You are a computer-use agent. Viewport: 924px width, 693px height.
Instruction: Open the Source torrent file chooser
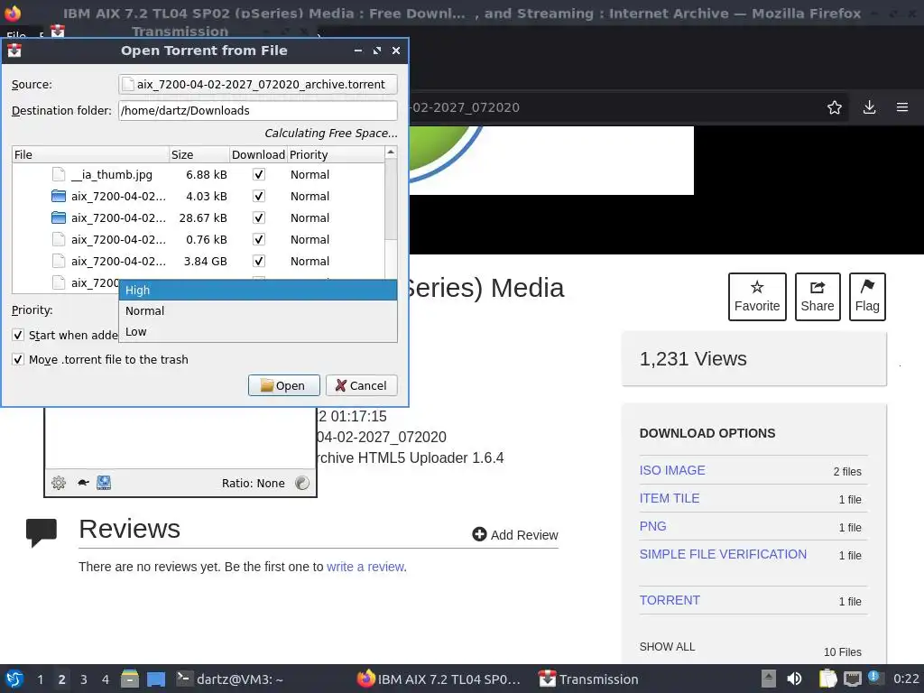[257, 84]
